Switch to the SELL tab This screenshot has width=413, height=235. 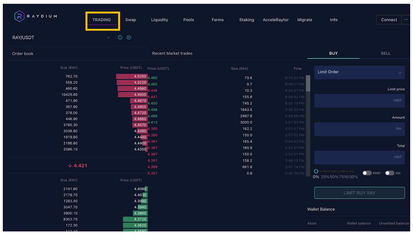(x=385, y=53)
